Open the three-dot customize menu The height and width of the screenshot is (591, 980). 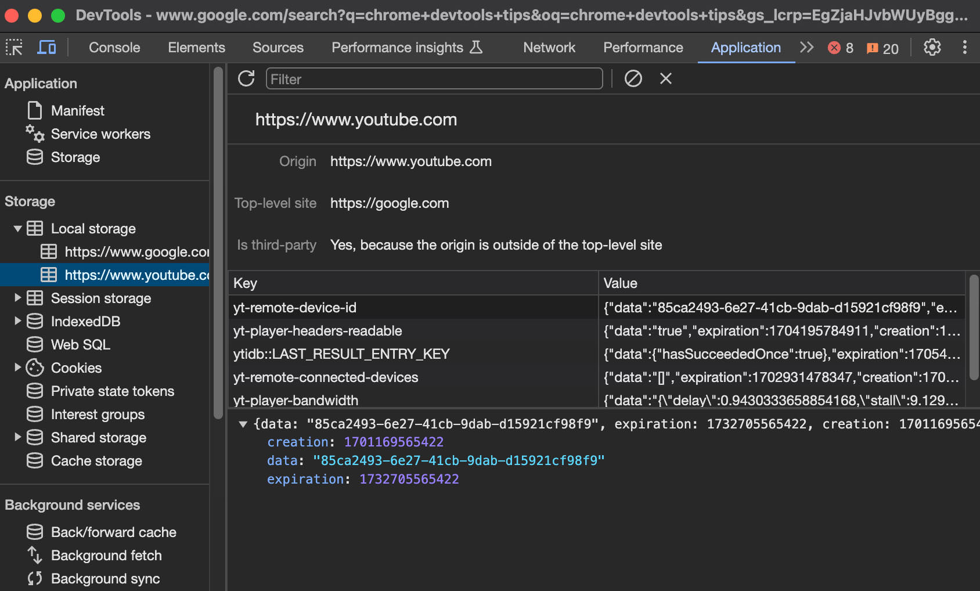click(964, 47)
